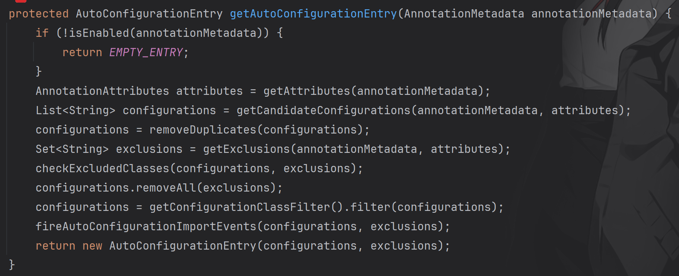Click the removeAll method call
The width and height of the screenshot is (679, 276).
[166, 188]
